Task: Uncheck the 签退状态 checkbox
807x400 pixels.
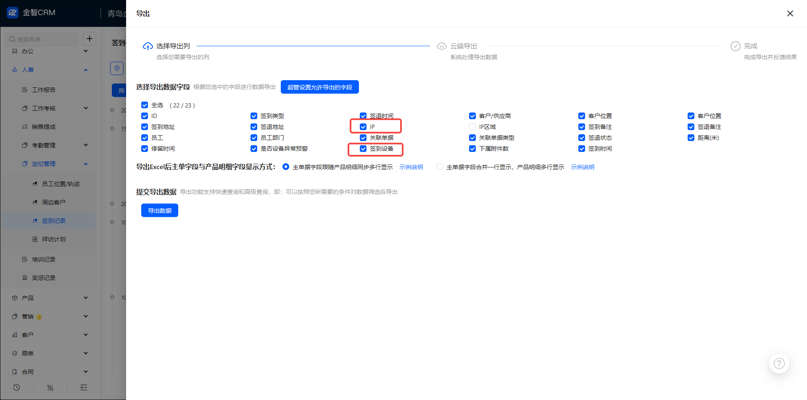Action: point(582,138)
